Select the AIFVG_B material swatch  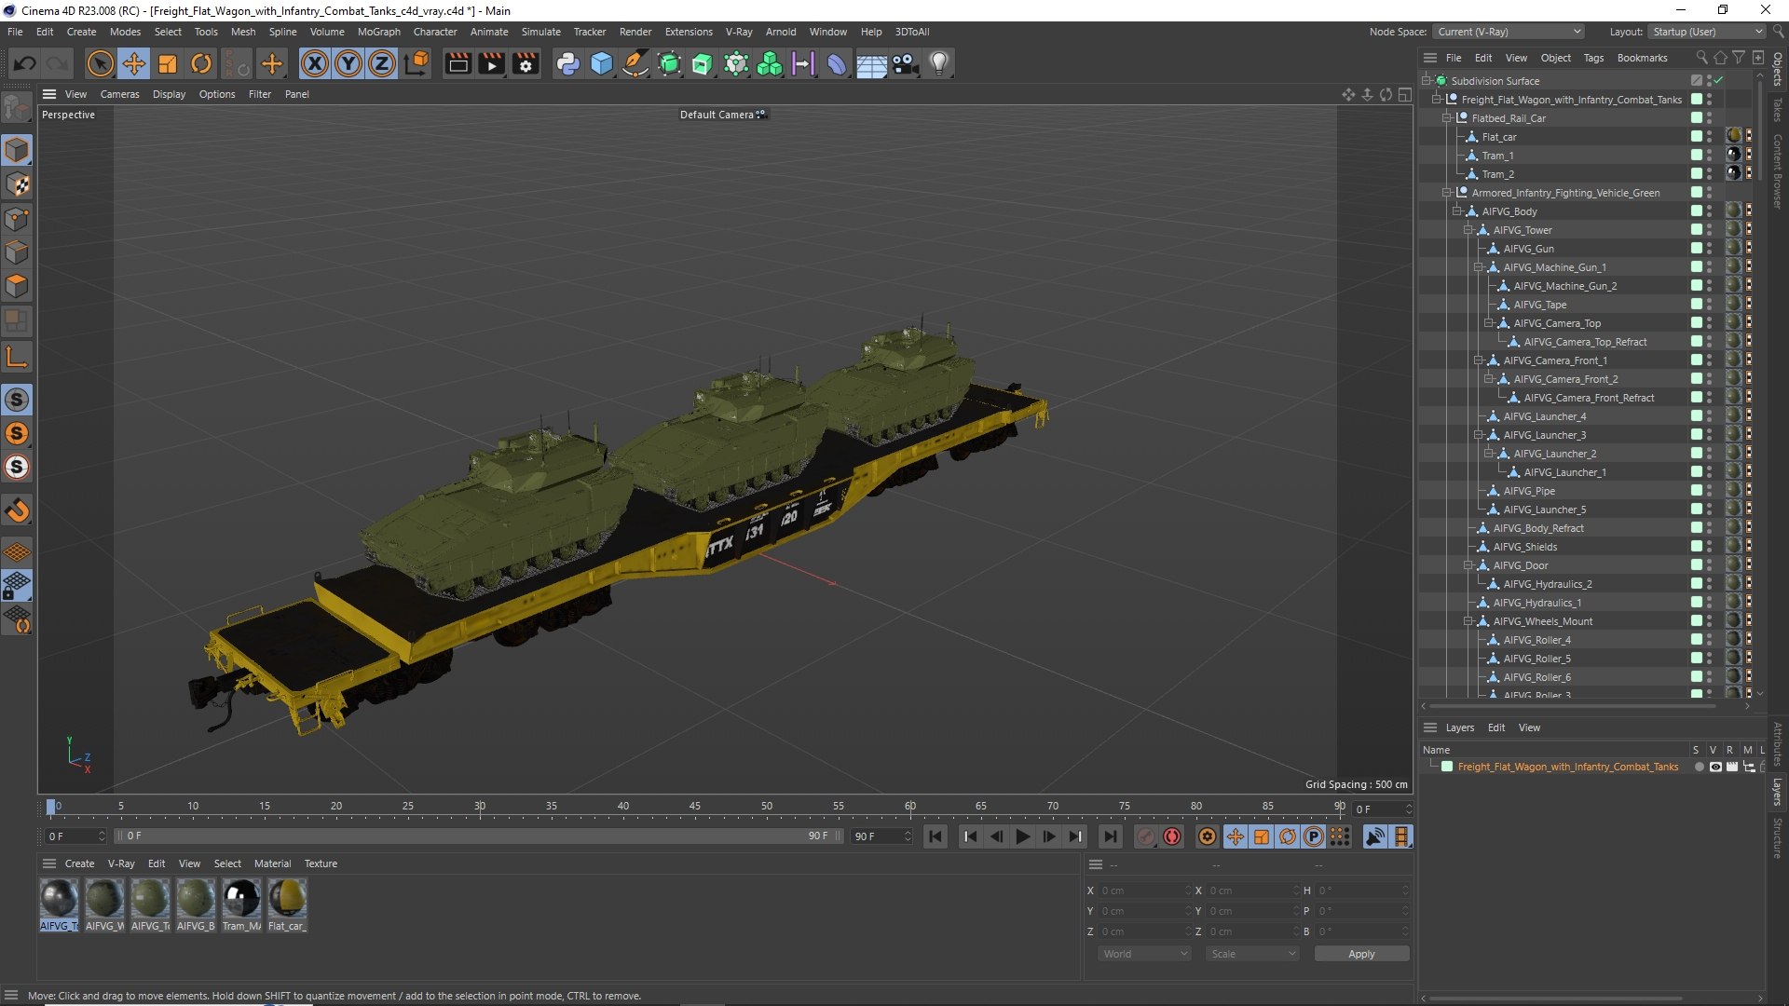[x=196, y=904]
